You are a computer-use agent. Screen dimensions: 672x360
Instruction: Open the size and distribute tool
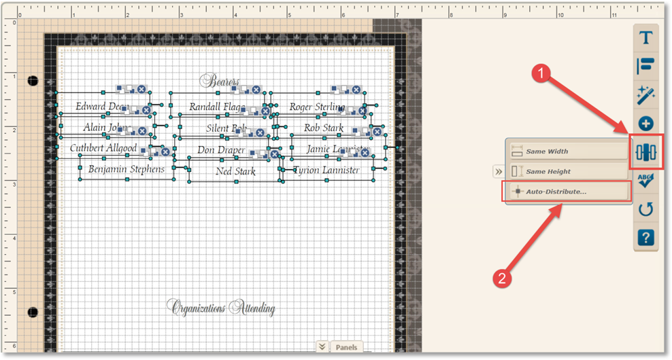646,152
